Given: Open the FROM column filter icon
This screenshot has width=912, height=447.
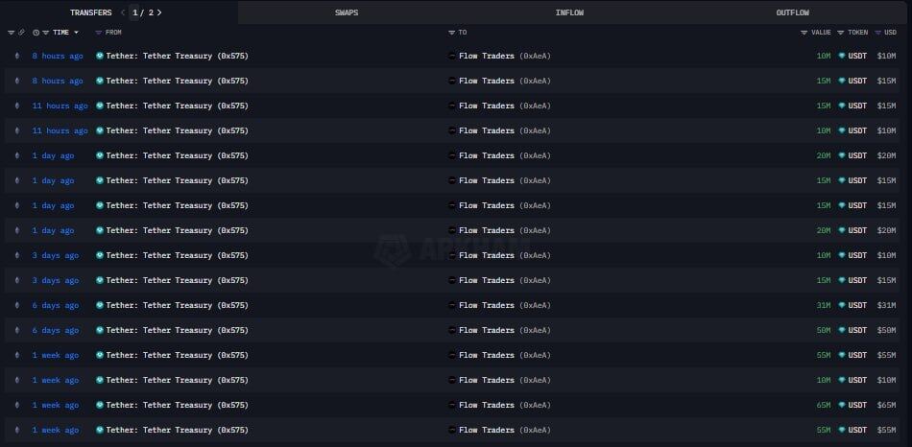Looking at the screenshot, I should pos(98,33).
